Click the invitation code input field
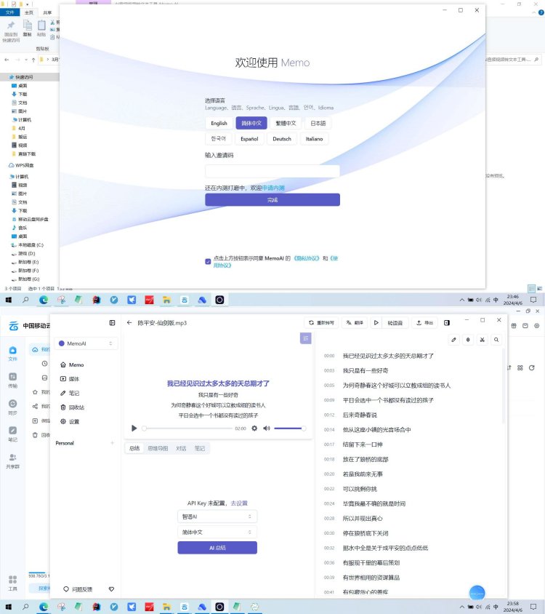Image resolution: width=545 pixels, height=614 pixels. [x=272, y=171]
